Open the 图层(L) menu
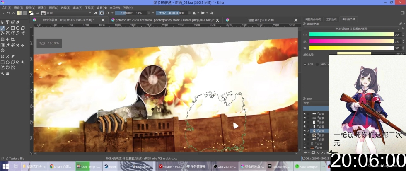The height and width of the screenshot is (171, 406). tap(53, 8)
